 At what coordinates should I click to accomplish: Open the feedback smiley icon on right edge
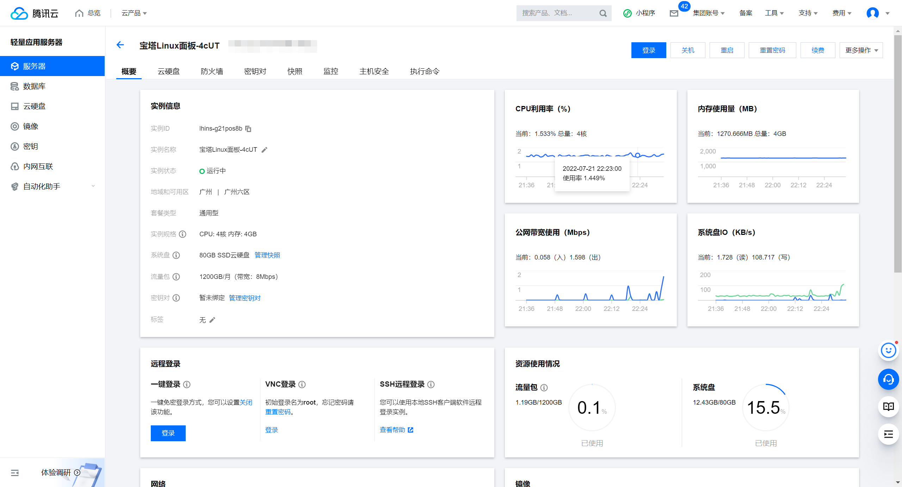pos(888,350)
